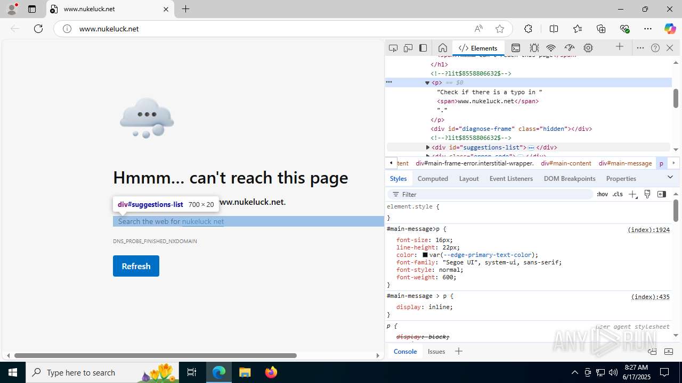The image size is (682, 383).
Task: Toggle device emulation mode in DevTools
Action: click(x=408, y=48)
